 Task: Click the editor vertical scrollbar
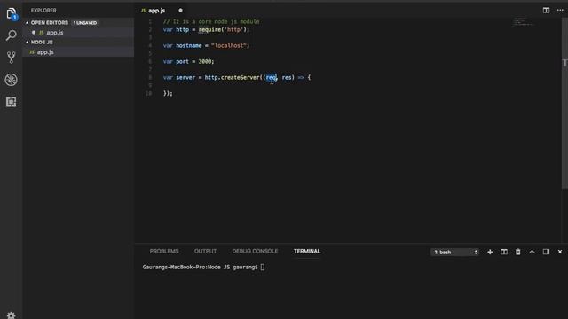(x=564, y=103)
